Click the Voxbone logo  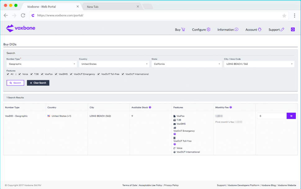click(20, 29)
